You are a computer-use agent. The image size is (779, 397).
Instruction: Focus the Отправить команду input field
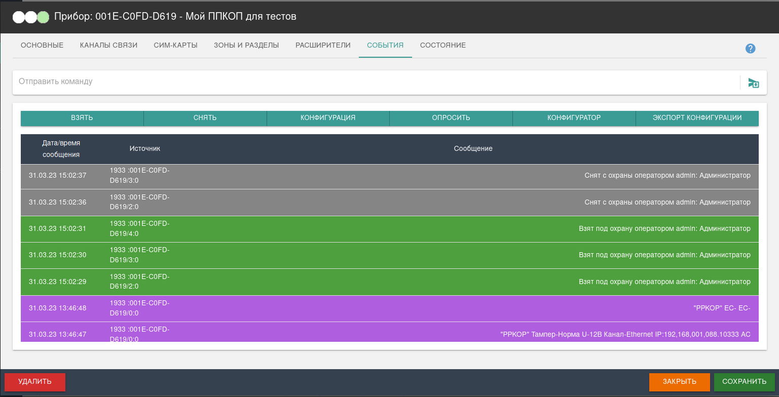pos(375,81)
